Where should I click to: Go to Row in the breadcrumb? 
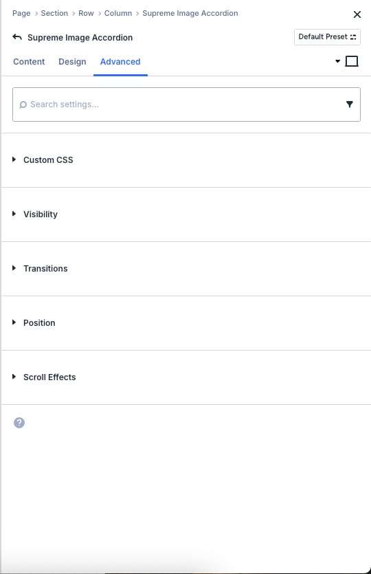point(86,13)
